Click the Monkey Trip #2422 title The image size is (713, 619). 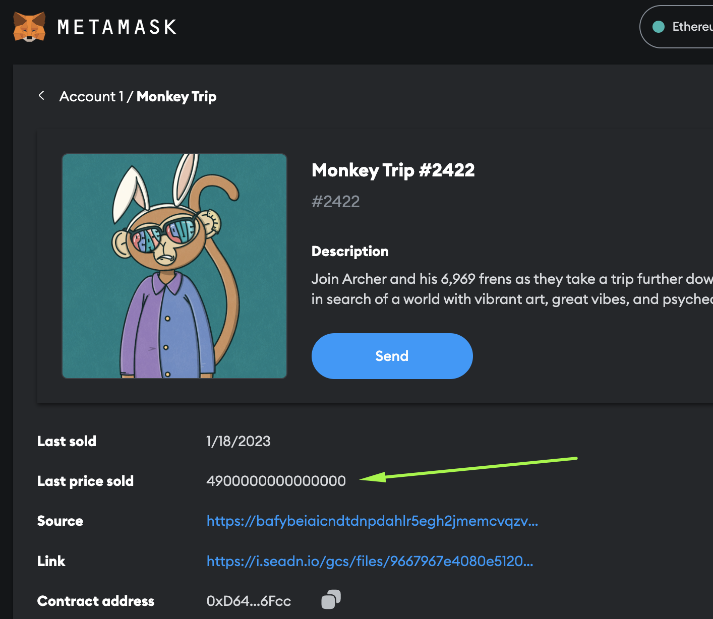tap(393, 170)
